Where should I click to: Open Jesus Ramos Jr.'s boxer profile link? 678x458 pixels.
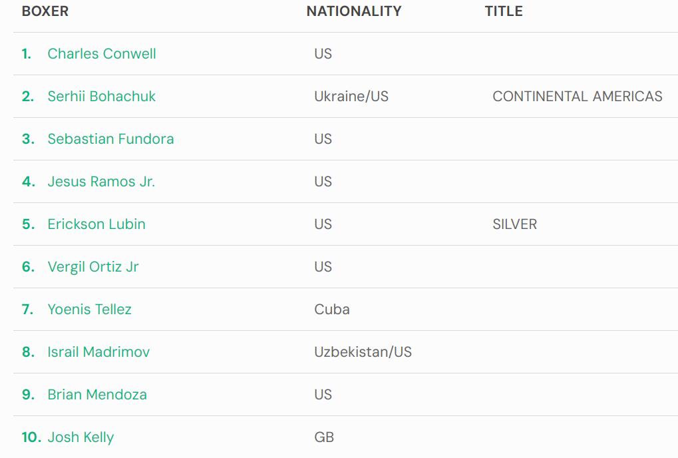[101, 181]
